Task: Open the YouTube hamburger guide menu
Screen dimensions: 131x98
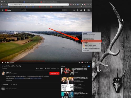Action: click(3, 10)
